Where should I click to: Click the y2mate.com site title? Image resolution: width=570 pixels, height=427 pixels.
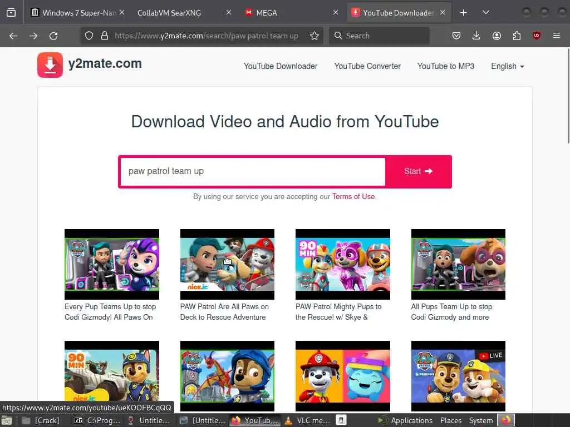point(105,63)
